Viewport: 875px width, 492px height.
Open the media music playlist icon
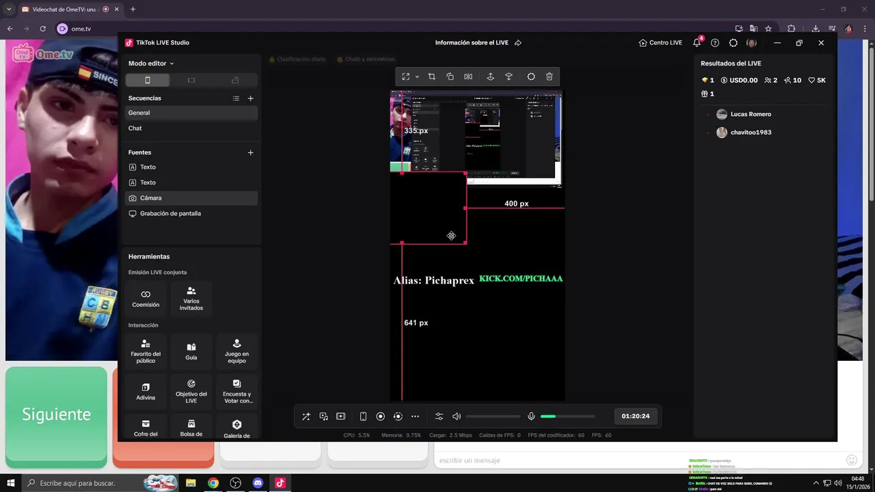click(323, 416)
